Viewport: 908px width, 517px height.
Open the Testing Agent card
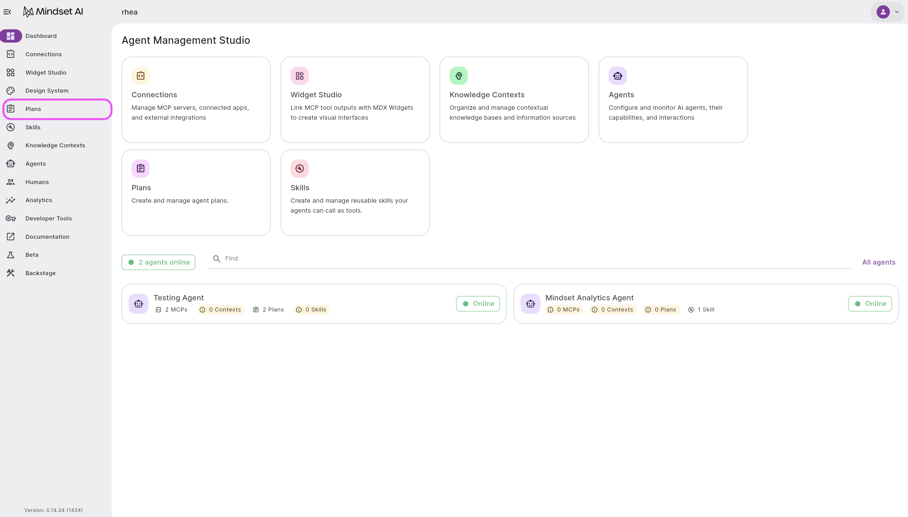coord(314,304)
